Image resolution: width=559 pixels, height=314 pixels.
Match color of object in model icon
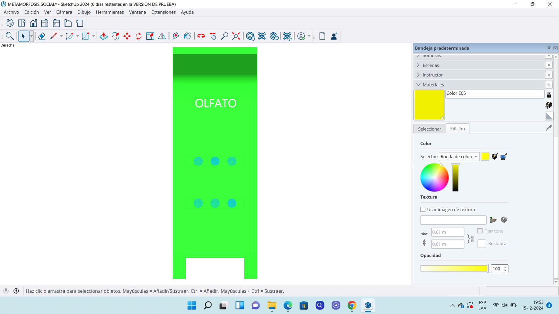tap(495, 157)
